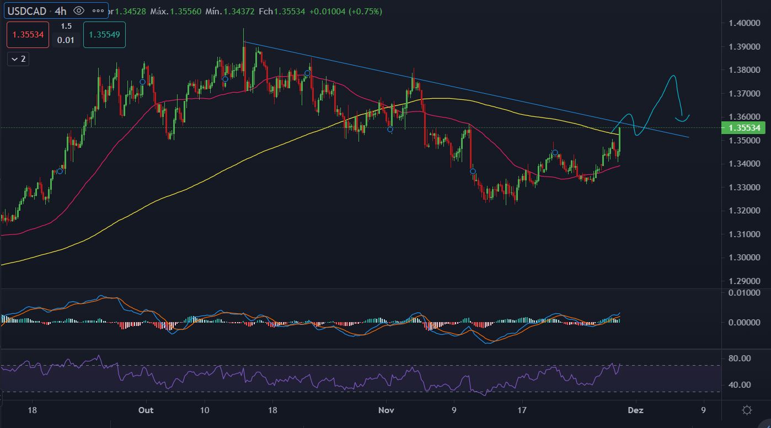The width and height of the screenshot is (771, 428).
Task: Click the red sell price button 1.35534
Action: click(x=28, y=35)
